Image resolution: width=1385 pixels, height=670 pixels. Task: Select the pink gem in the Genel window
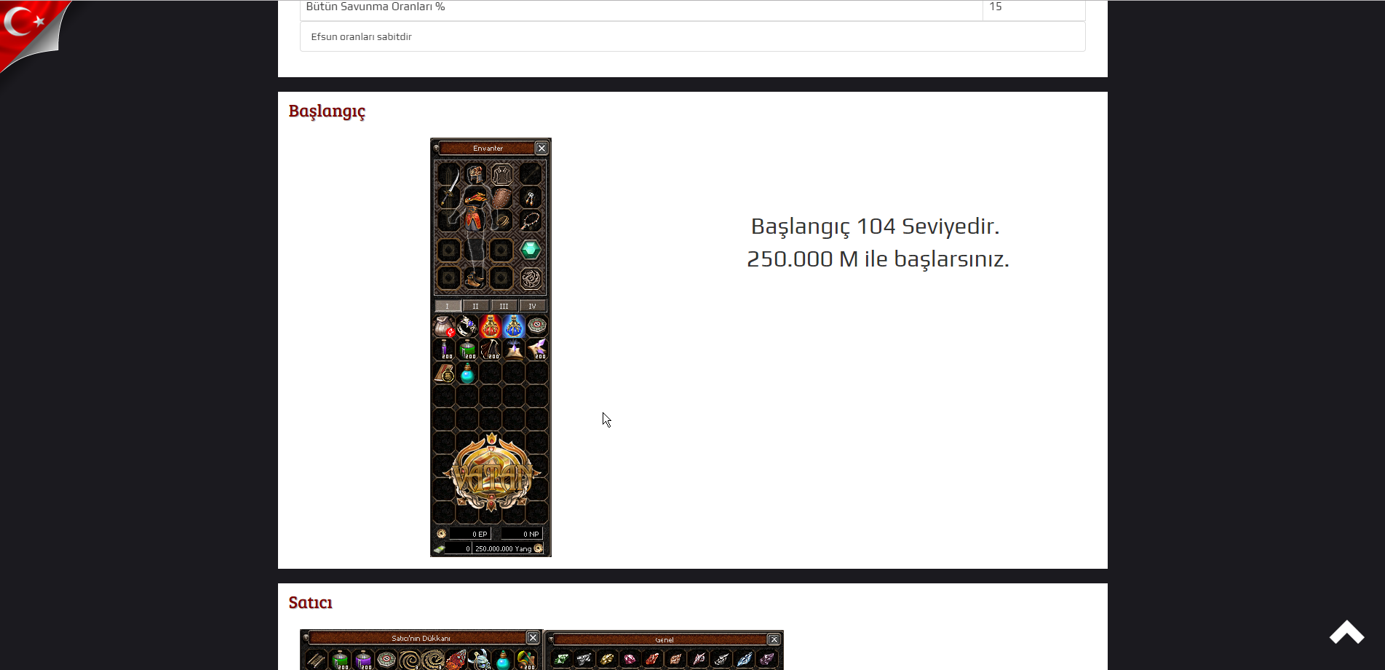pos(630,659)
